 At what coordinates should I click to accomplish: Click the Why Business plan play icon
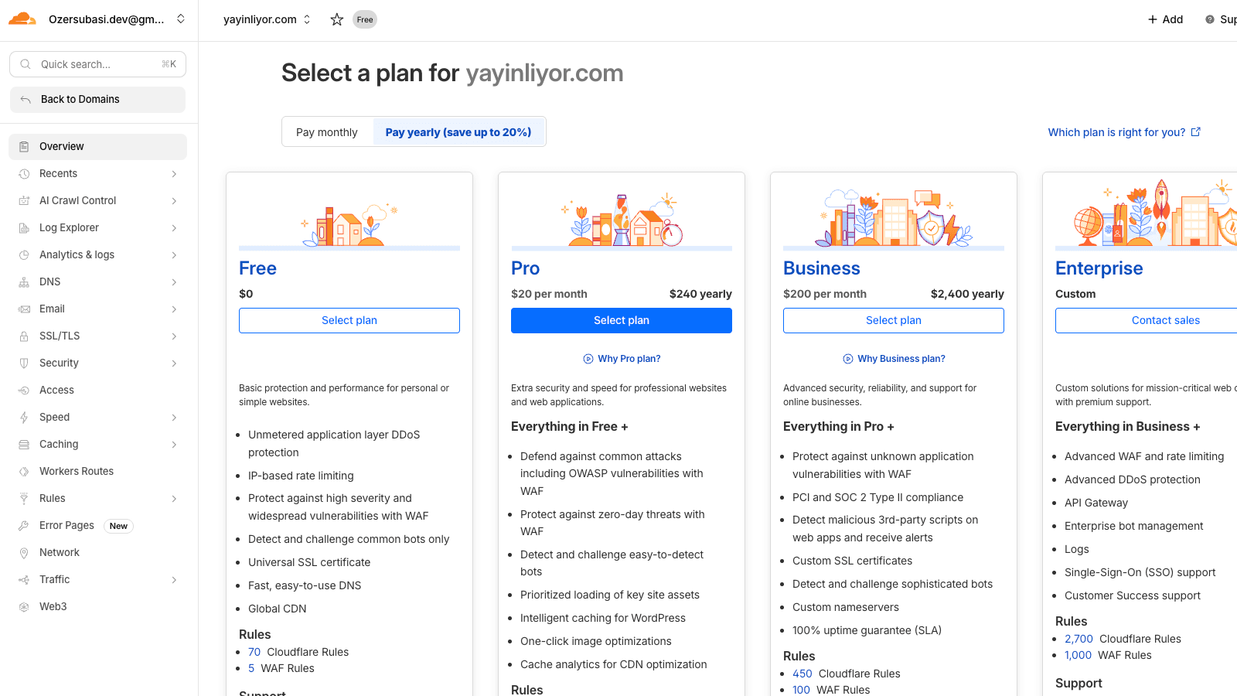point(848,359)
